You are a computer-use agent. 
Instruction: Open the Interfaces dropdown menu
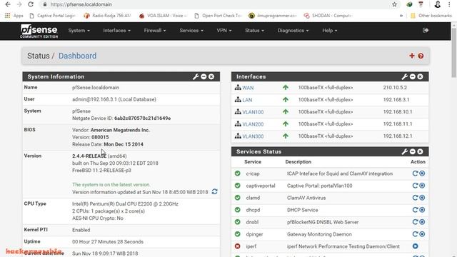[x=116, y=31]
